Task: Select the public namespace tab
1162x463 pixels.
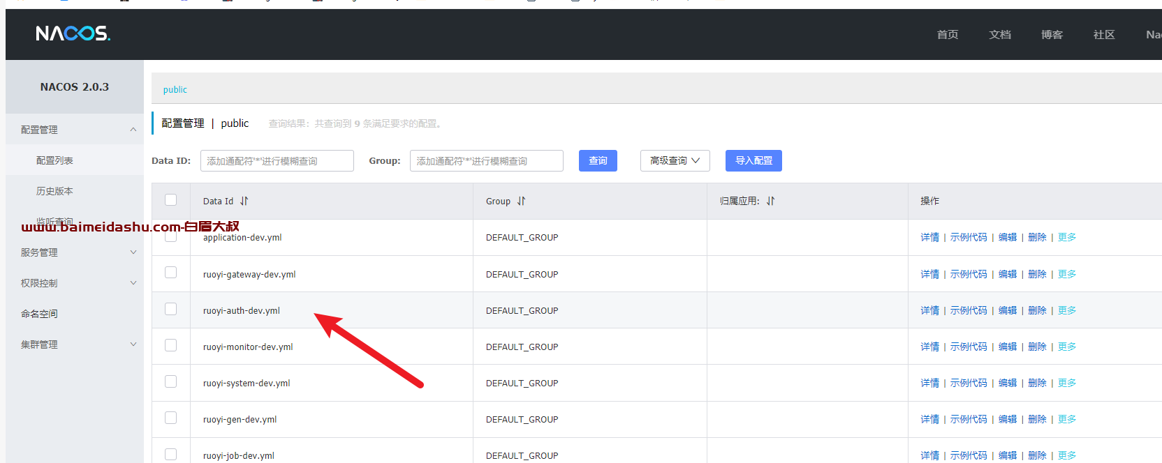Action: [175, 89]
